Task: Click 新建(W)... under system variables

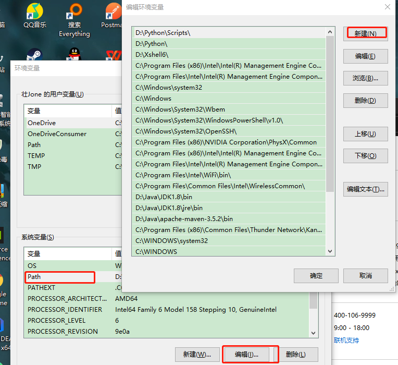Action: tap(197, 355)
